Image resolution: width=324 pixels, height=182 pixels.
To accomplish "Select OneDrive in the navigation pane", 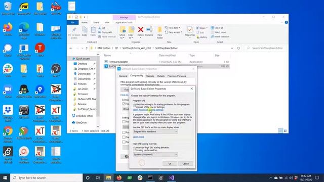I will [81, 122].
